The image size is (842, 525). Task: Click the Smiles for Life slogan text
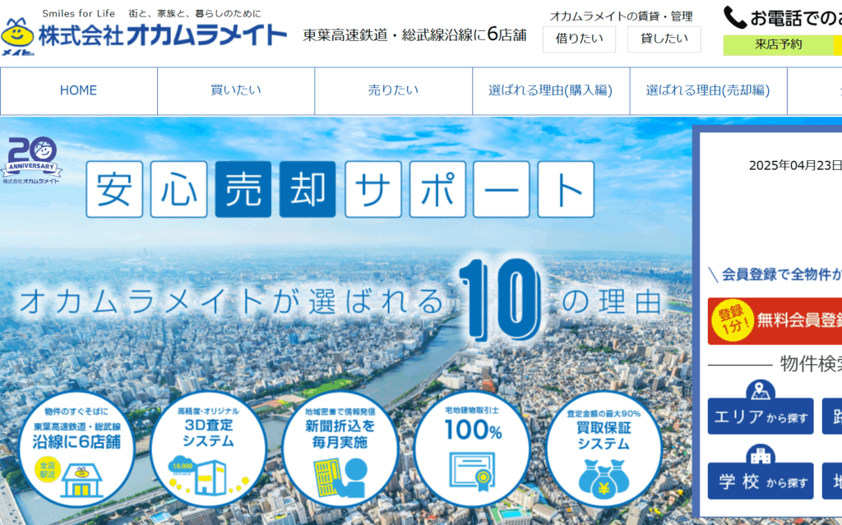coord(78,13)
